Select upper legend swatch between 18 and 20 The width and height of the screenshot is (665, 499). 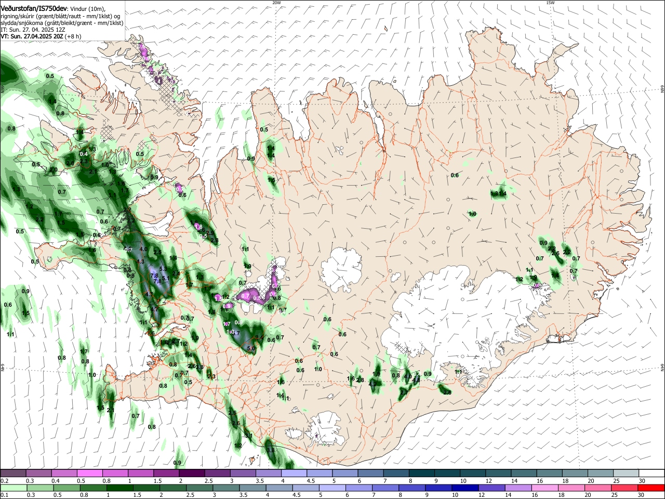575,473
